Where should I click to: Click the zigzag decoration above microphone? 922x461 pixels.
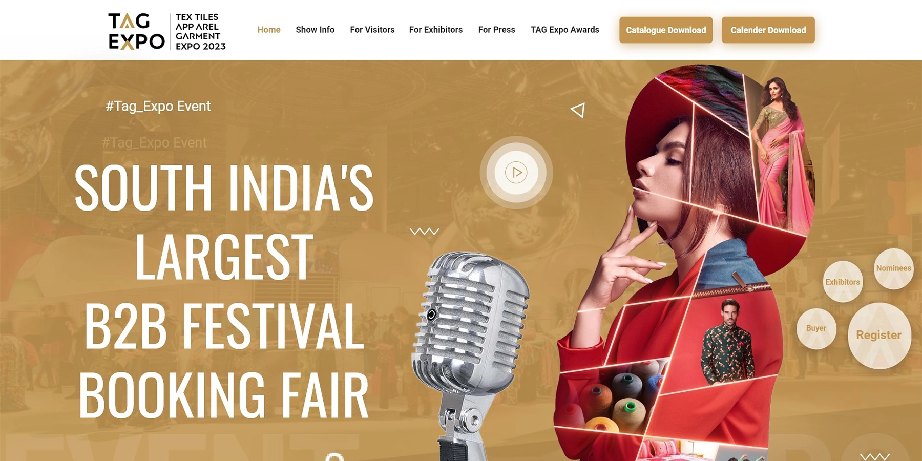point(424,232)
